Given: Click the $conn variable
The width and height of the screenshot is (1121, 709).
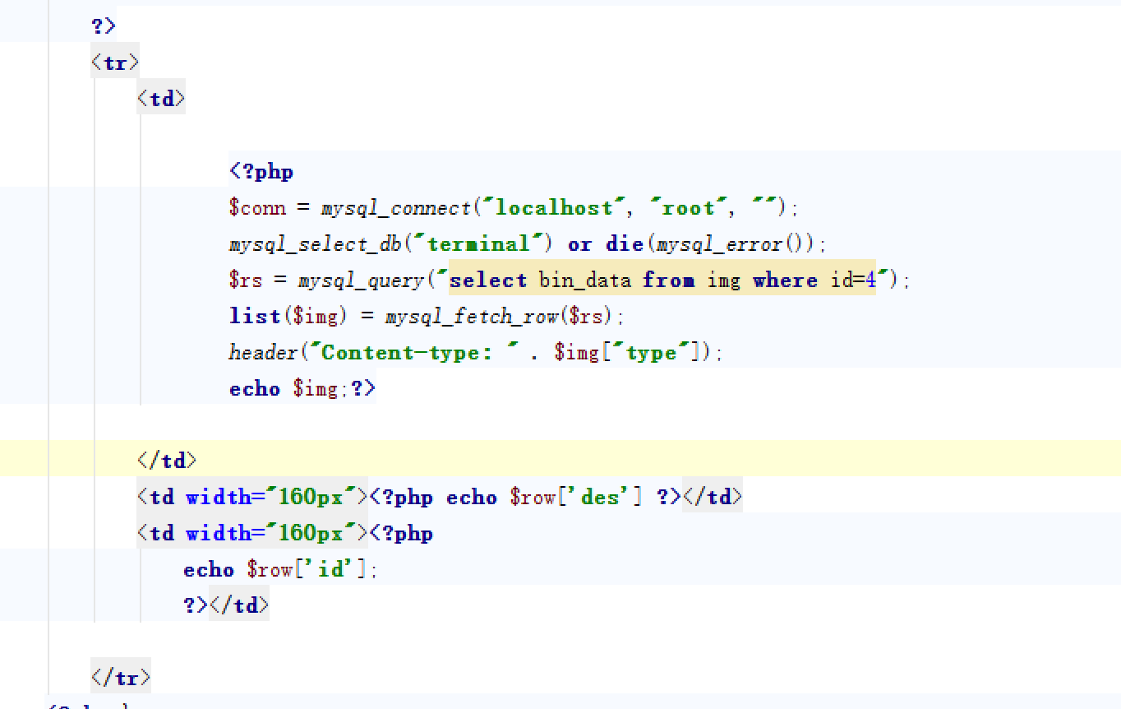Looking at the screenshot, I should [x=257, y=208].
